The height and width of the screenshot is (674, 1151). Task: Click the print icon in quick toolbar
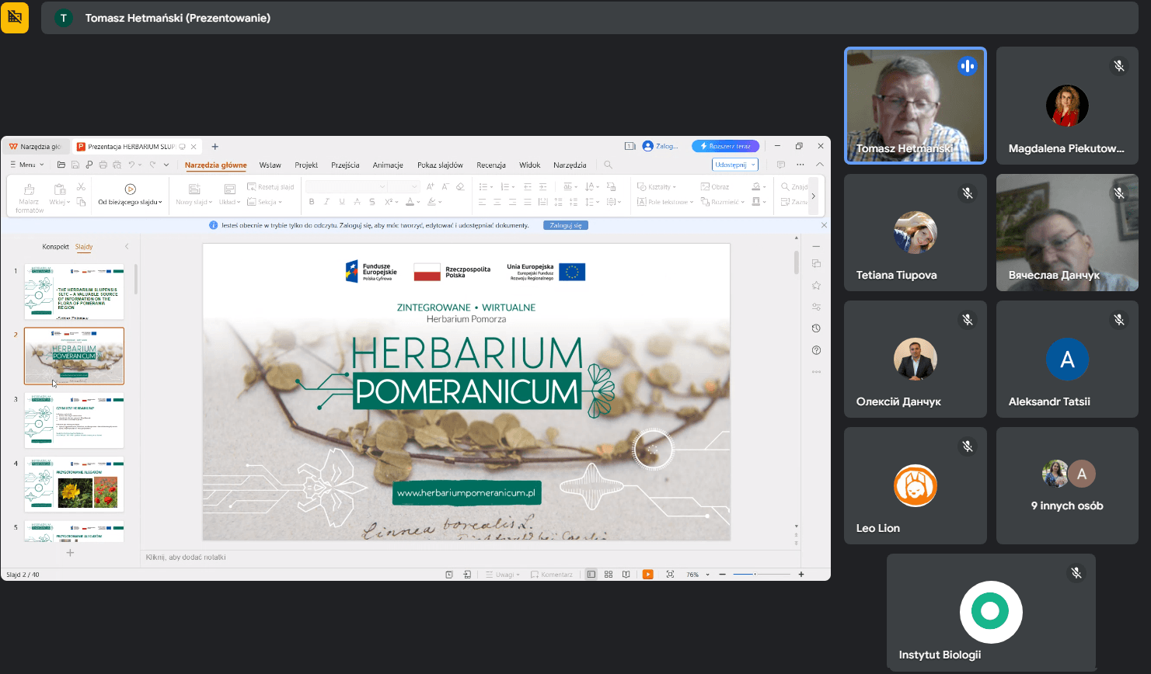click(103, 165)
